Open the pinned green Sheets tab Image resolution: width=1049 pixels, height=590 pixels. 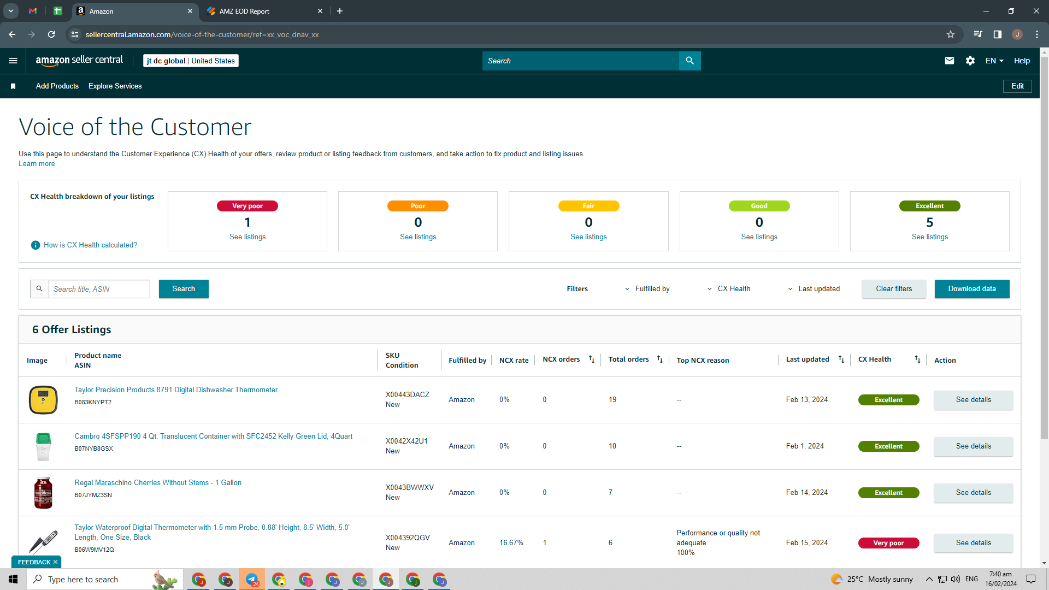[x=58, y=11]
